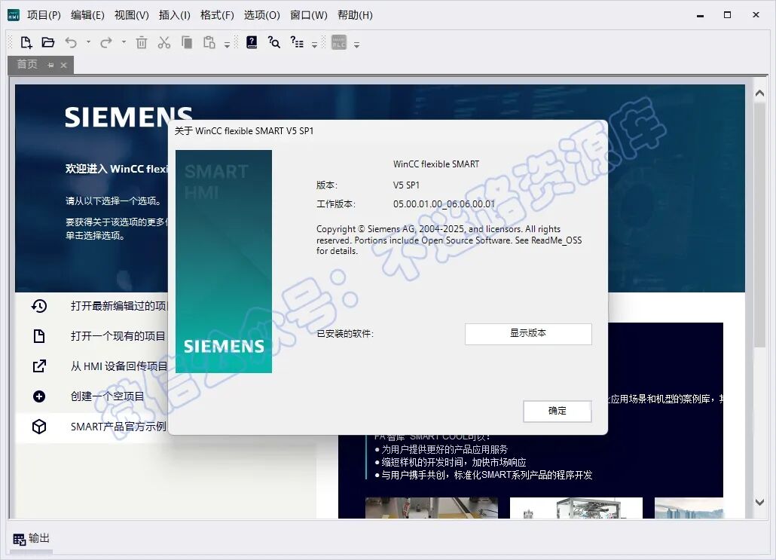Click the New Project toolbar icon

[26, 42]
